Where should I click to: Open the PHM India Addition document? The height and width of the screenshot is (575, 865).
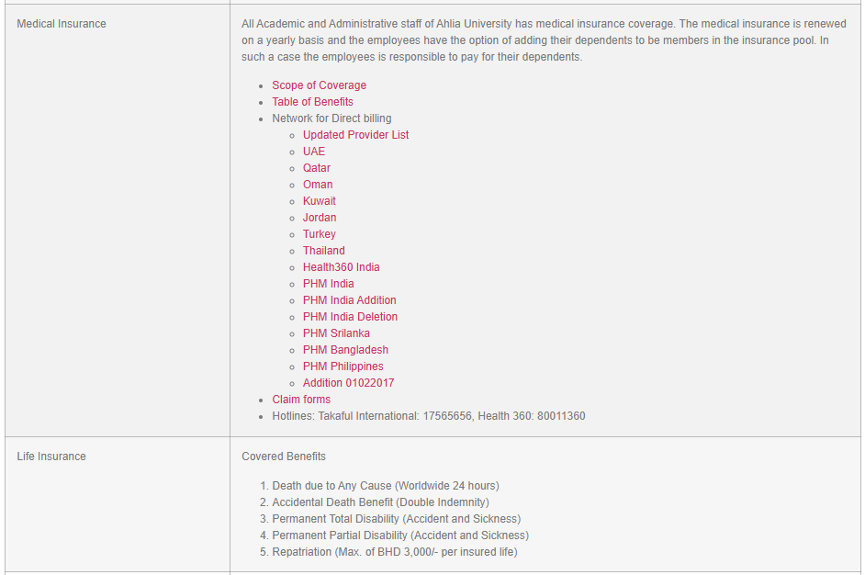(x=349, y=299)
